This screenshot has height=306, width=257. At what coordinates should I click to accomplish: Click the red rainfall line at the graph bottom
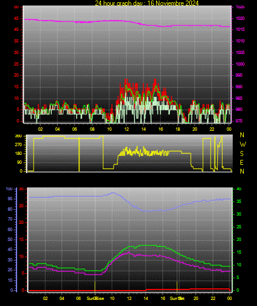click(x=129, y=291)
